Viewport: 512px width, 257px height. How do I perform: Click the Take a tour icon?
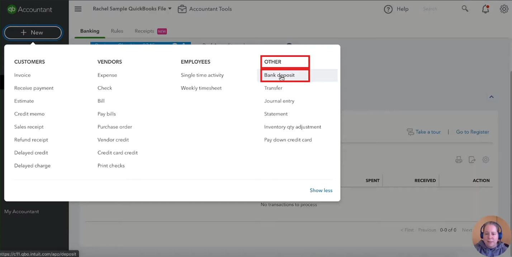coord(410,132)
